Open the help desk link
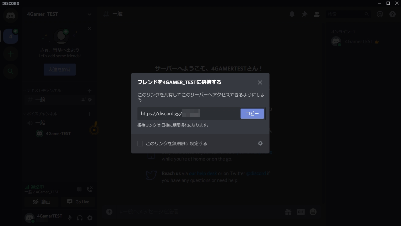This screenshot has width=401, height=226. click(x=203, y=173)
